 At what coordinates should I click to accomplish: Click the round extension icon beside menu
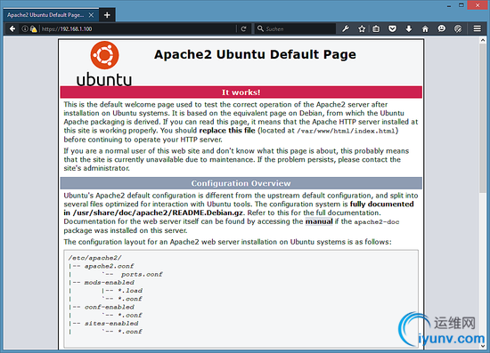coord(458,29)
